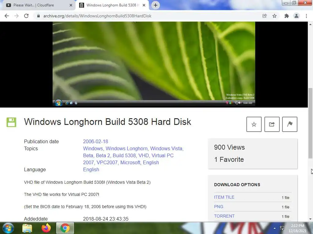Open the Windows Vista topic link

coord(166,148)
